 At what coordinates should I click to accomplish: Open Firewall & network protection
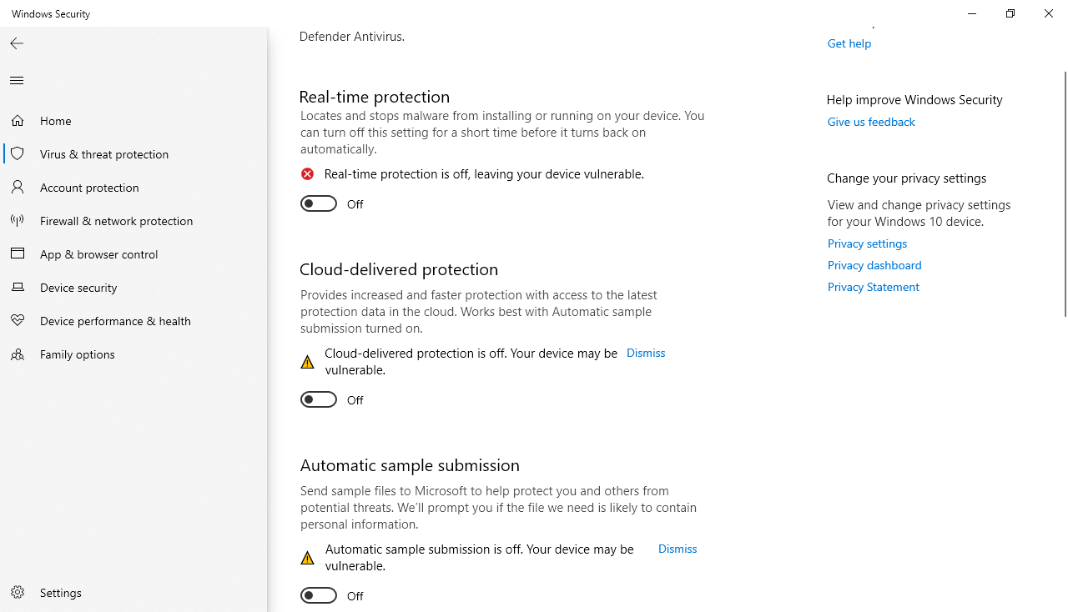pos(133,221)
